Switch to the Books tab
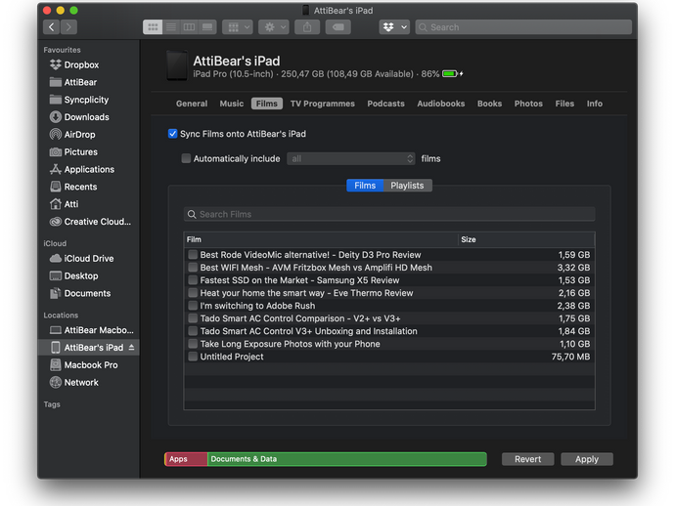 pos(489,104)
